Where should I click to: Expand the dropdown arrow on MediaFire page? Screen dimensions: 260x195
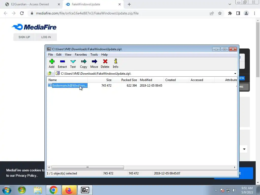[x=244, y=149]
